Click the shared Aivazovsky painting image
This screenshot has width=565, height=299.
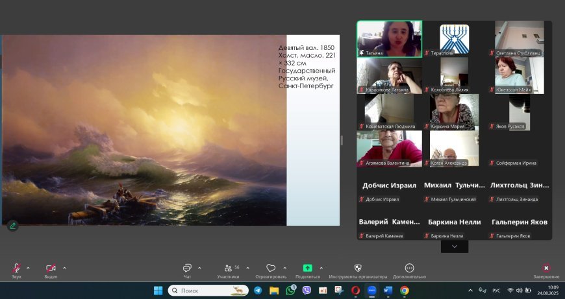tap(144, 130)
